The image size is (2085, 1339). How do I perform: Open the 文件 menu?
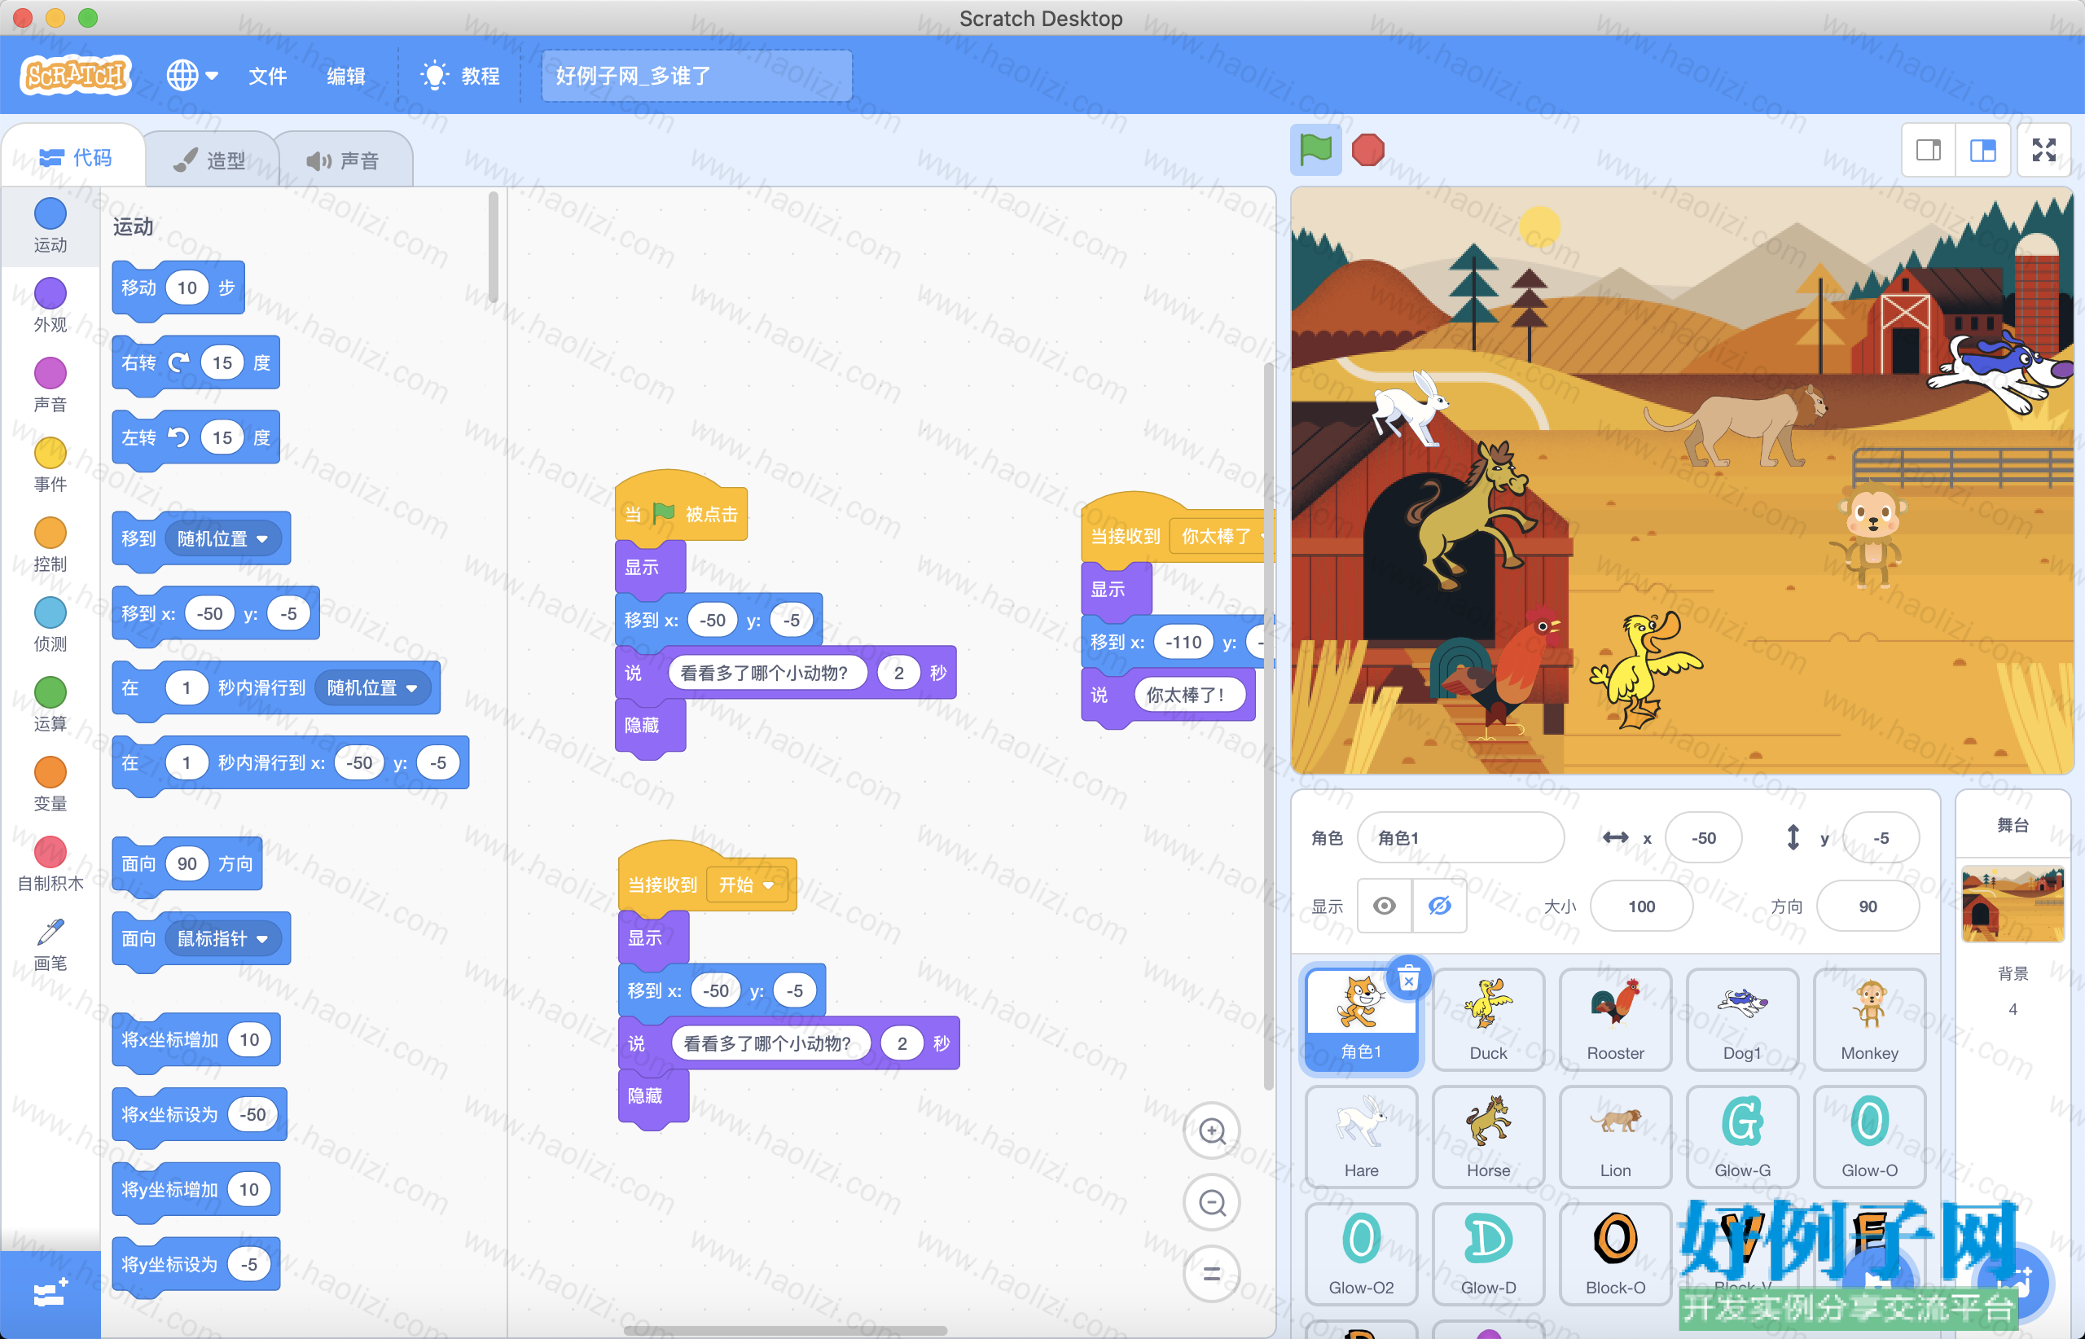tap(267, 76)
